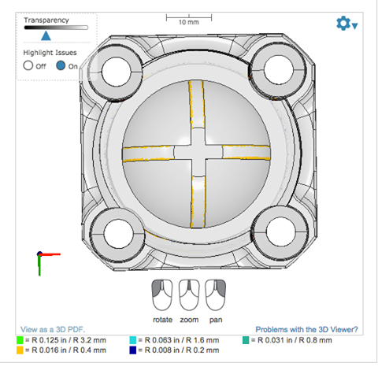Click the dark blue R 0.008 in swatch
Viewport: 378px width, 374px height.
[x=133, y=350]
